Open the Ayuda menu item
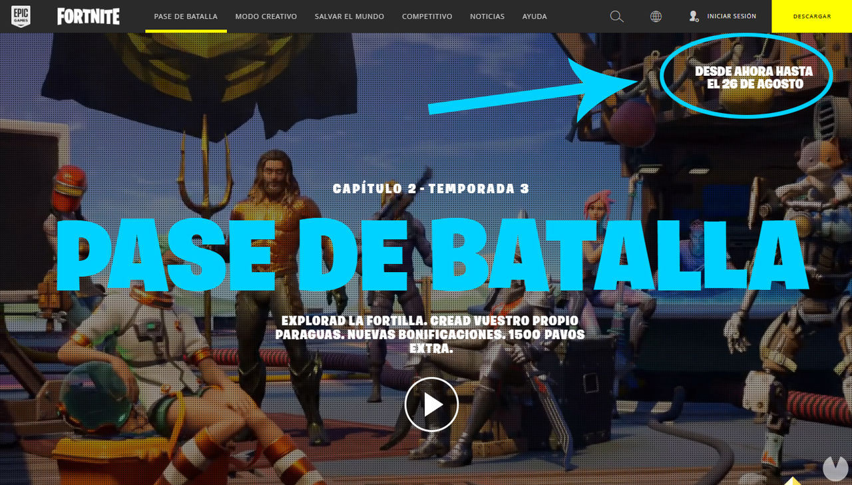Screen dimensions: 852x485 [x=534, y=17]
